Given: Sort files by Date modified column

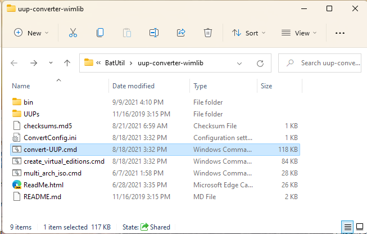Looking at the screenshot, I should tap(133, 86).
